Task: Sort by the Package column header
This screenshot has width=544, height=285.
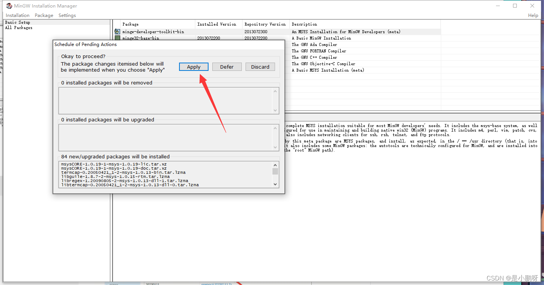Action: (158, 24)
